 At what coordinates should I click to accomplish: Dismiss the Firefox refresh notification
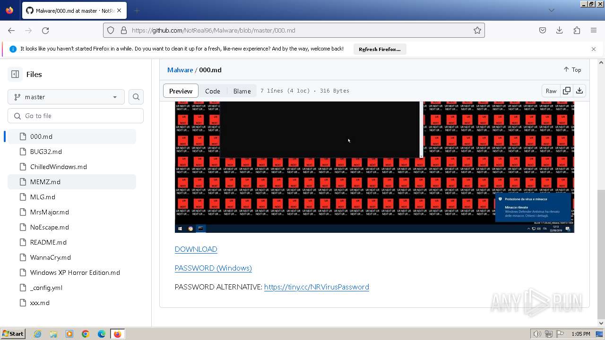pos(594,49)
